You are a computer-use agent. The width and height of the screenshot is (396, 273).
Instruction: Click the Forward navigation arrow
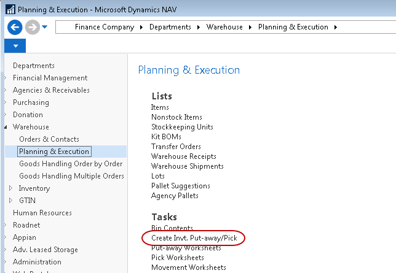(x=33, y=28)
